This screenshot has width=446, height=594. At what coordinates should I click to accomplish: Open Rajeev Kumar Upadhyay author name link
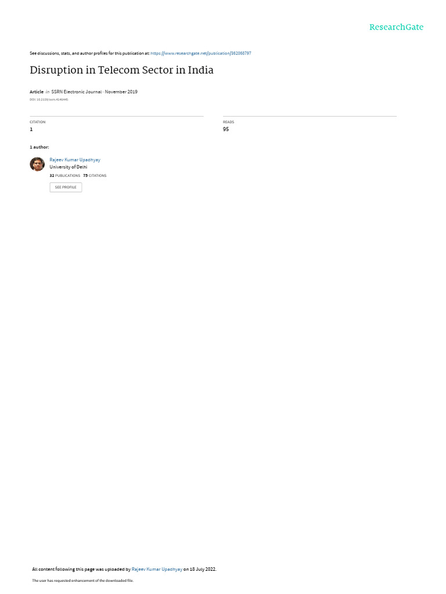(75, 160)
